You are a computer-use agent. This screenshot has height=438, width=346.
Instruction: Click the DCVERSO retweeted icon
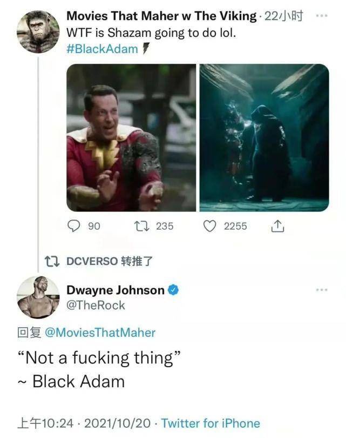click(x=52, y=261)
